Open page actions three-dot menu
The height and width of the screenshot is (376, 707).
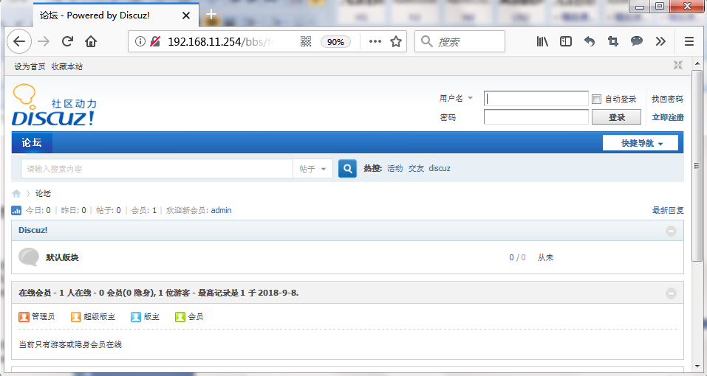click(x=375, y=41)
